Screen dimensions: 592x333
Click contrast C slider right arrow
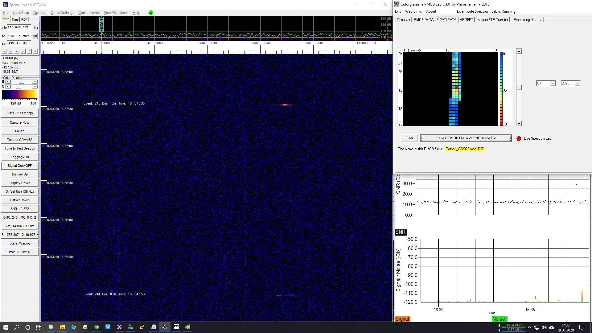[x=35, y=87]
